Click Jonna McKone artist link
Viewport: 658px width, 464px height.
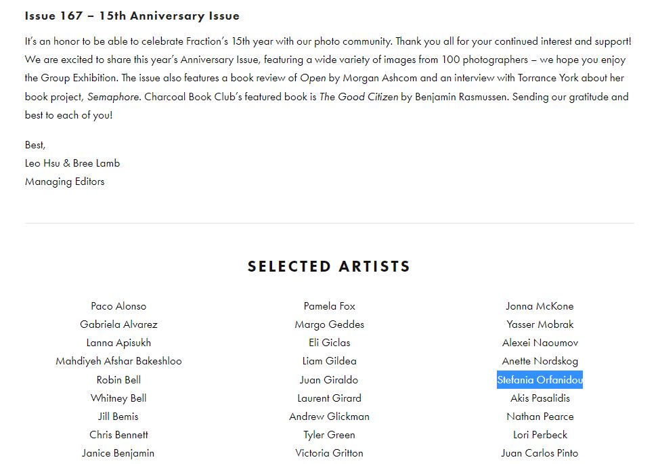(540, 306)
